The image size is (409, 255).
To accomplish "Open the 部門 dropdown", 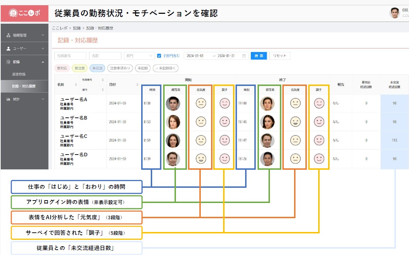I will tap(139, 56).
